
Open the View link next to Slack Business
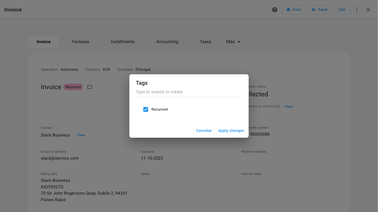[x=81, y=135]
